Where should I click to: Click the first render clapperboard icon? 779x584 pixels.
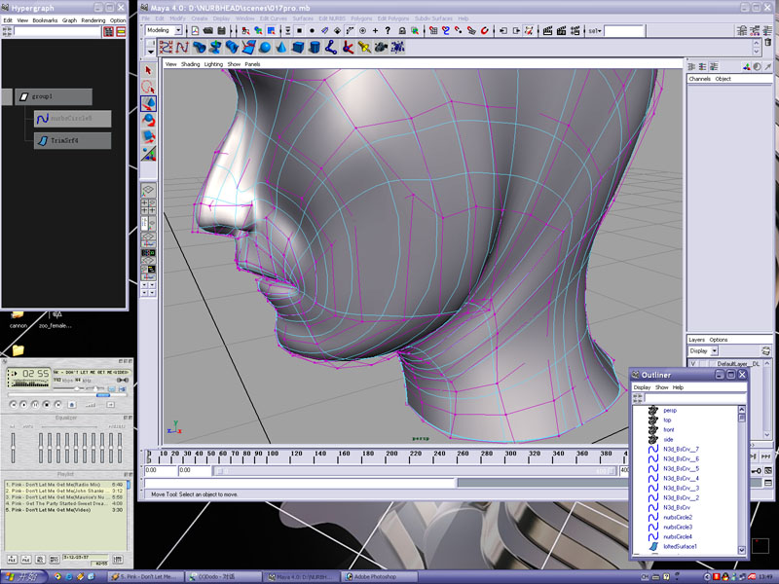(547, 31)
